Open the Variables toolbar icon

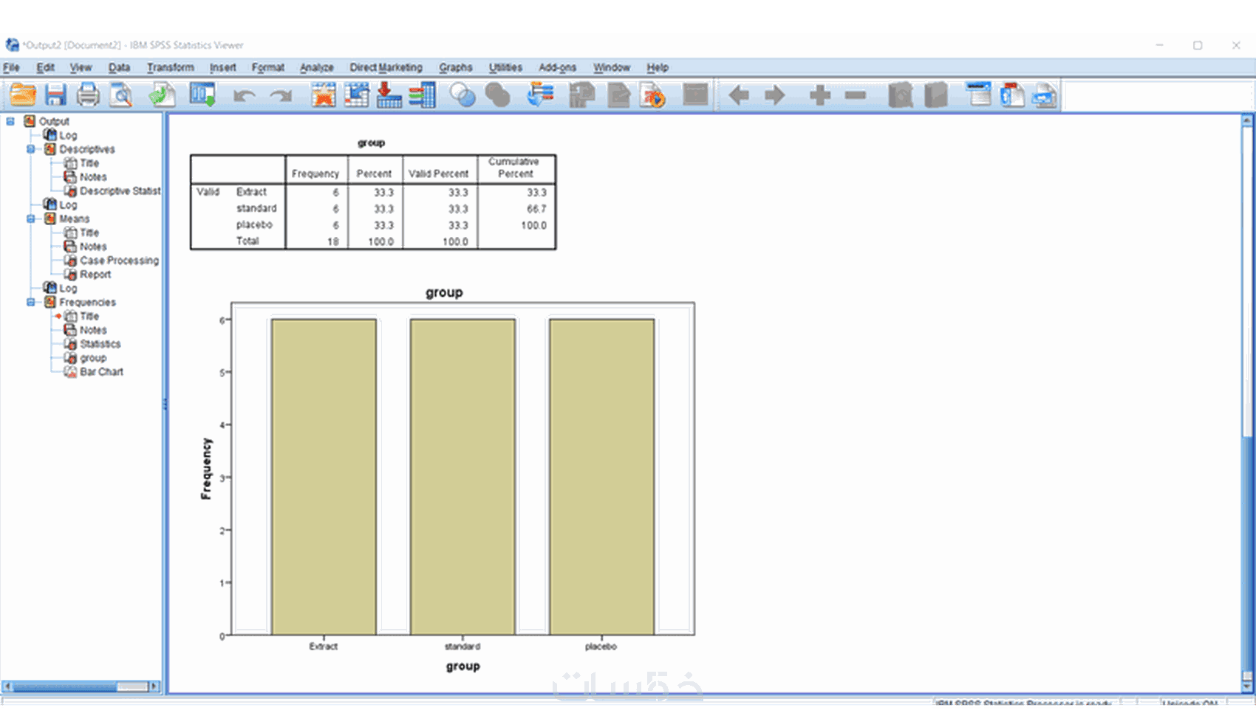pyautogui.click(x=422, y=95)
